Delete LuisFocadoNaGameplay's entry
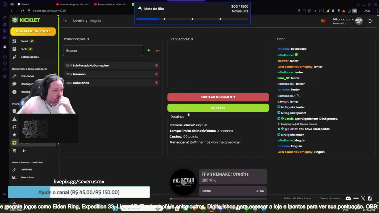Screen dimensions: 379x213 [x=156, y=65]
